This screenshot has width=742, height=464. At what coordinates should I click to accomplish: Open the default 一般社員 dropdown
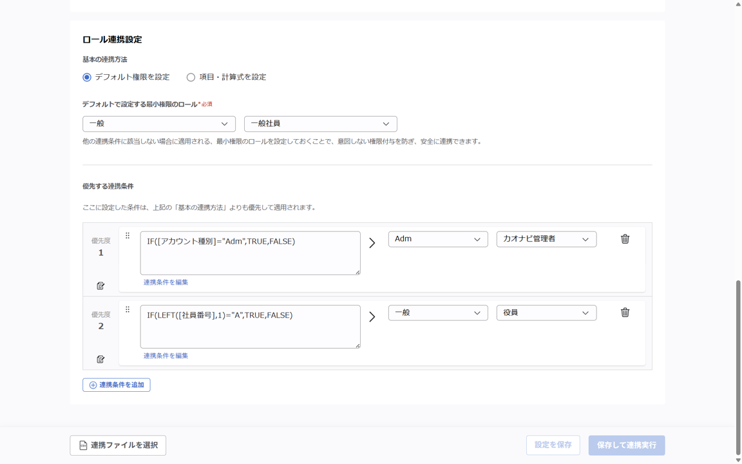(x=320, y=124)
